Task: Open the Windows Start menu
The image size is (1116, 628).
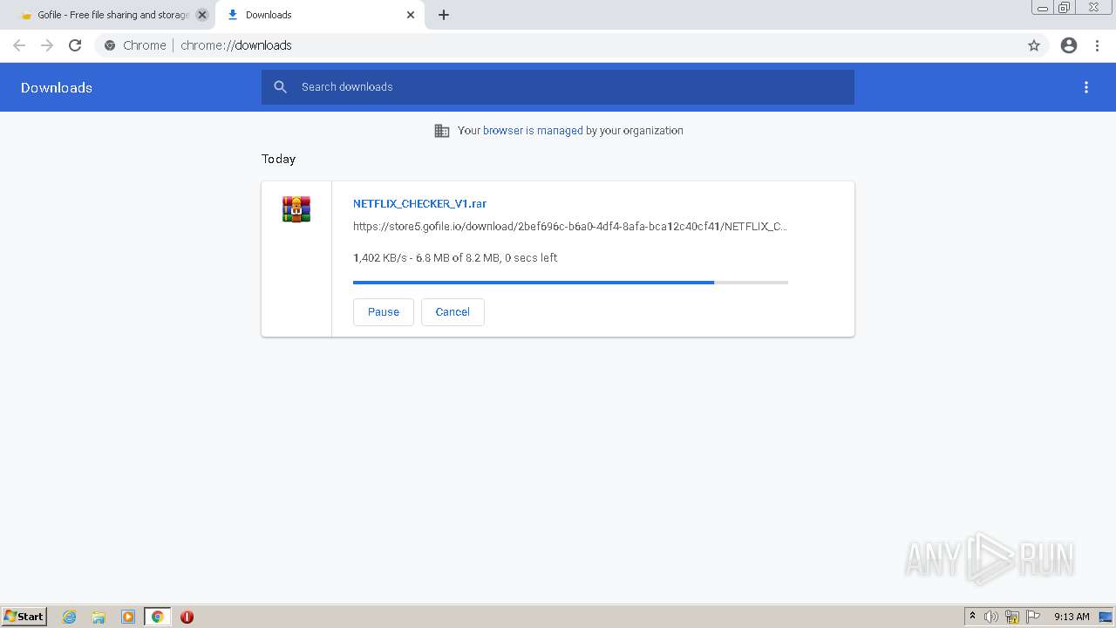Action: click(x=24, y=617)
